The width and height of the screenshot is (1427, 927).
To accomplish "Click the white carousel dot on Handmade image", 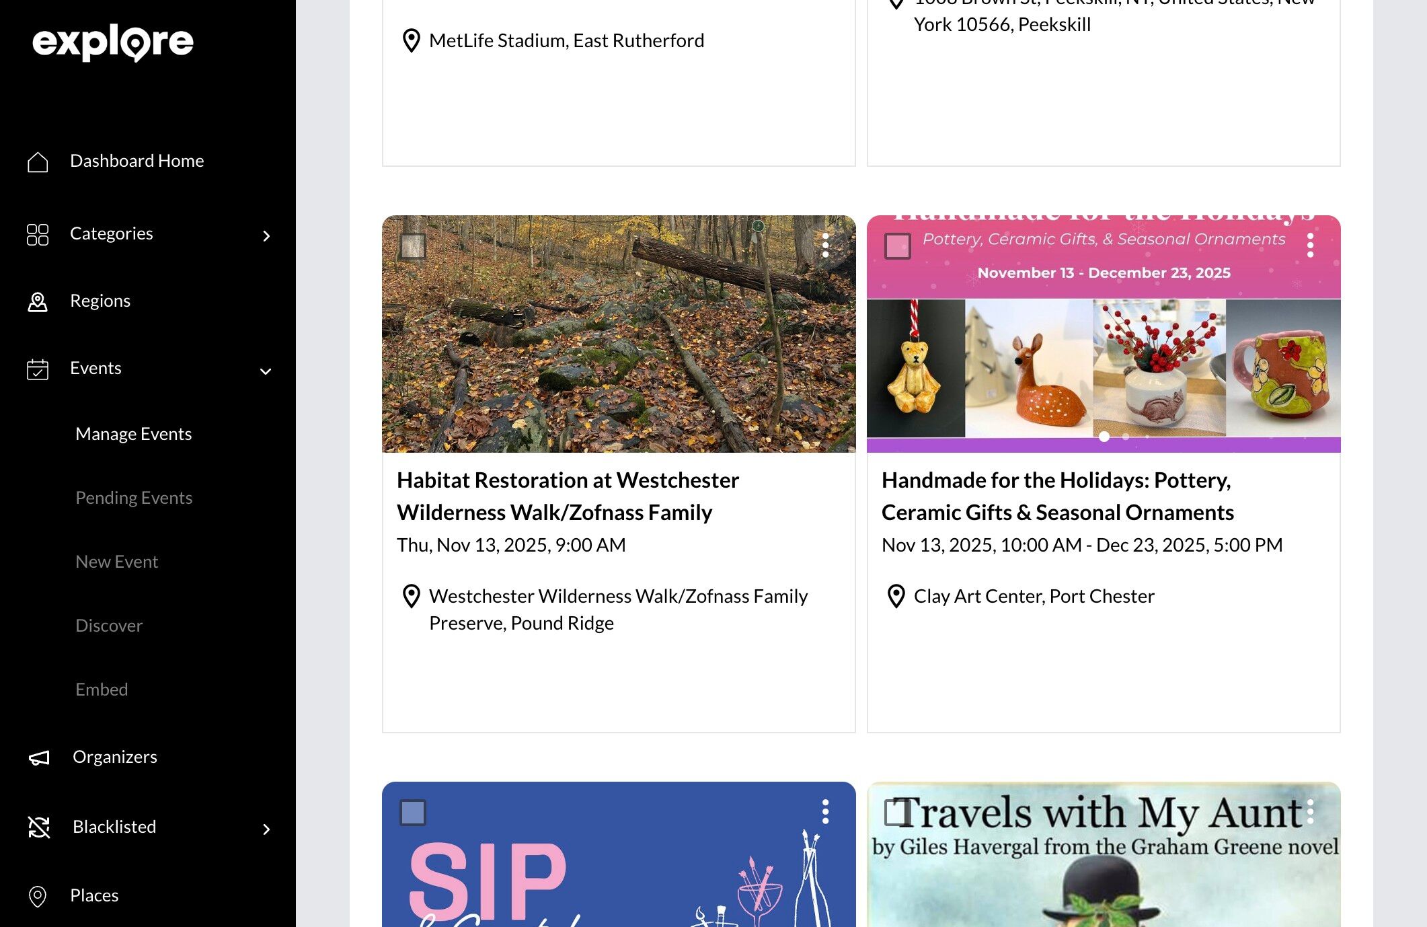I will point(1104,437).
